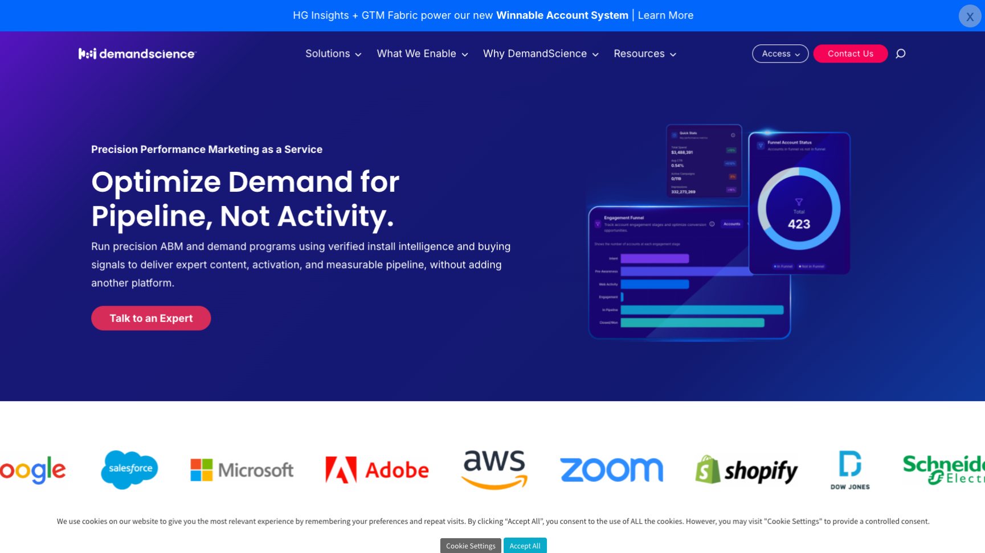This screenshot has height=553, width=985.
Task: Open Cookie Settings
Action: (x=471, y=546)
